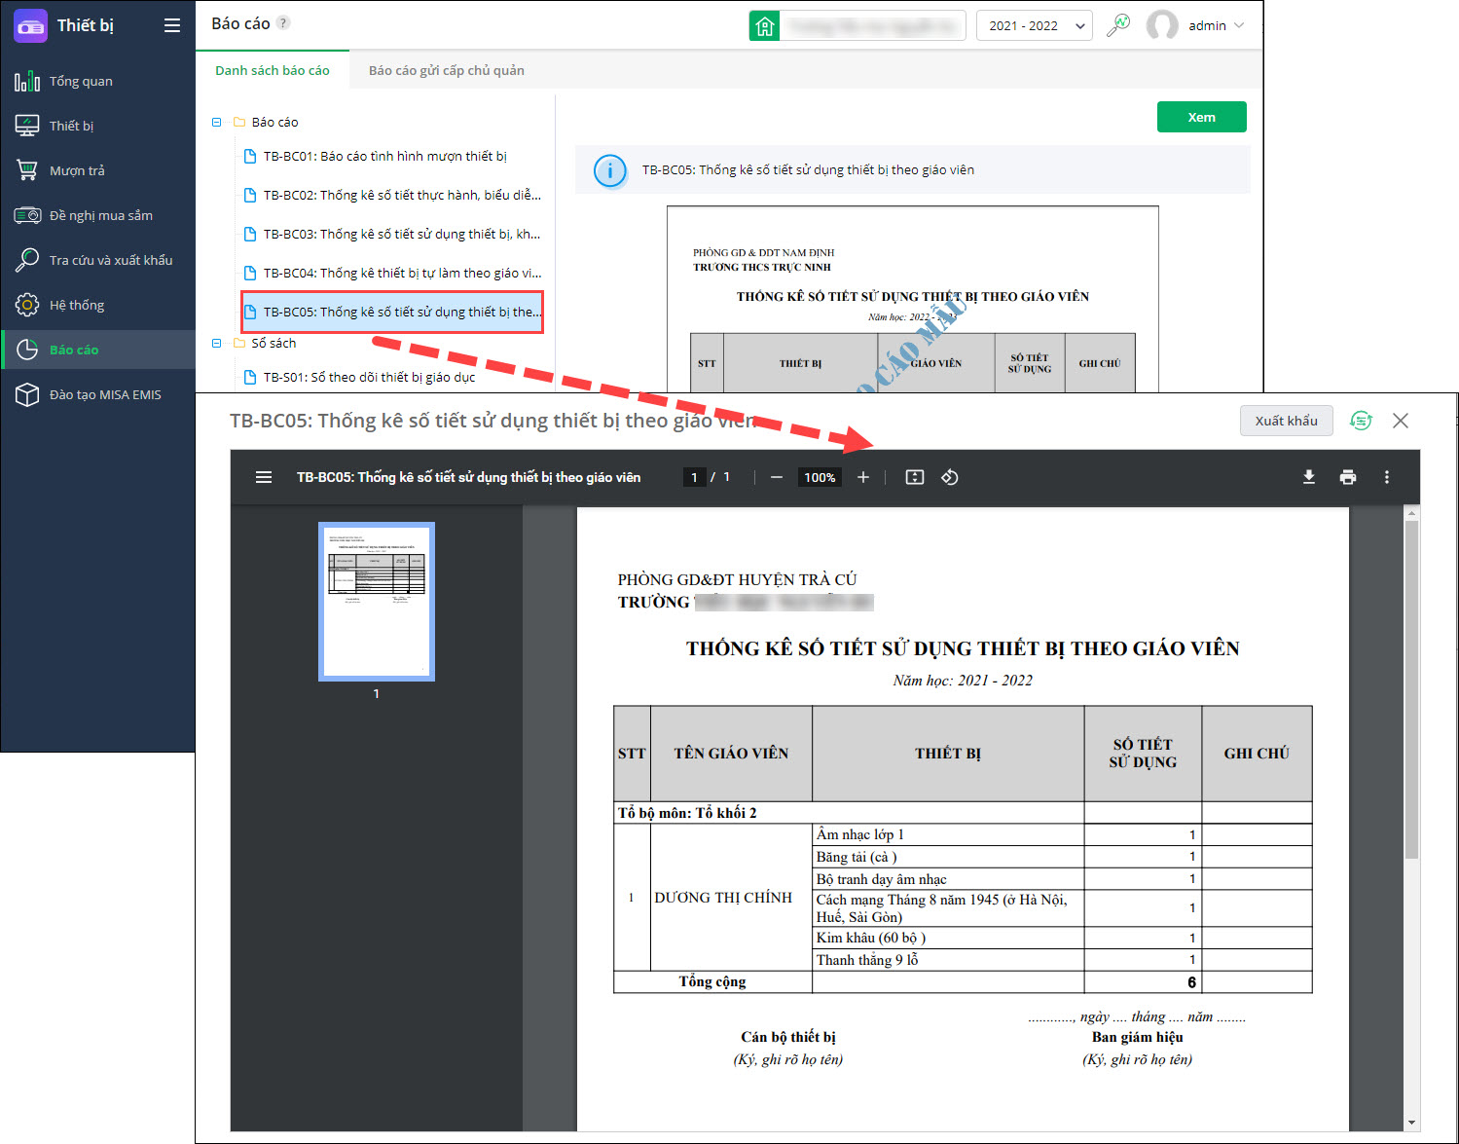Close the TB-BC05 report viewer
The image size is (1459, 1144).
point(1401,421)
